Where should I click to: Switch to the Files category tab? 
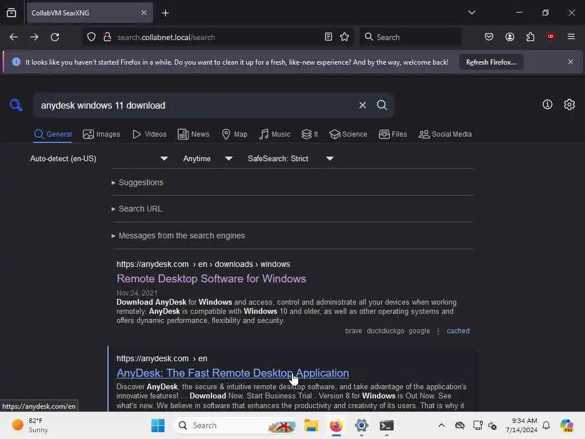click(x=393, y=134)
